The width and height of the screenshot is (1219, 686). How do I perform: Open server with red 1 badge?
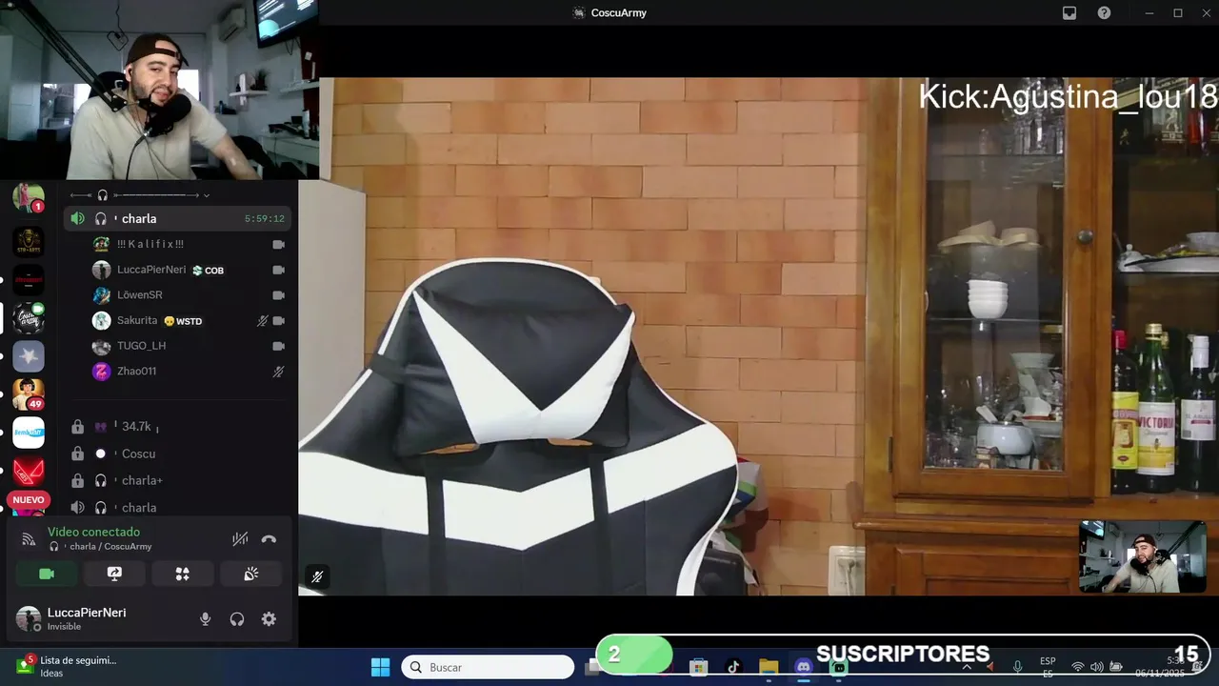29,198
